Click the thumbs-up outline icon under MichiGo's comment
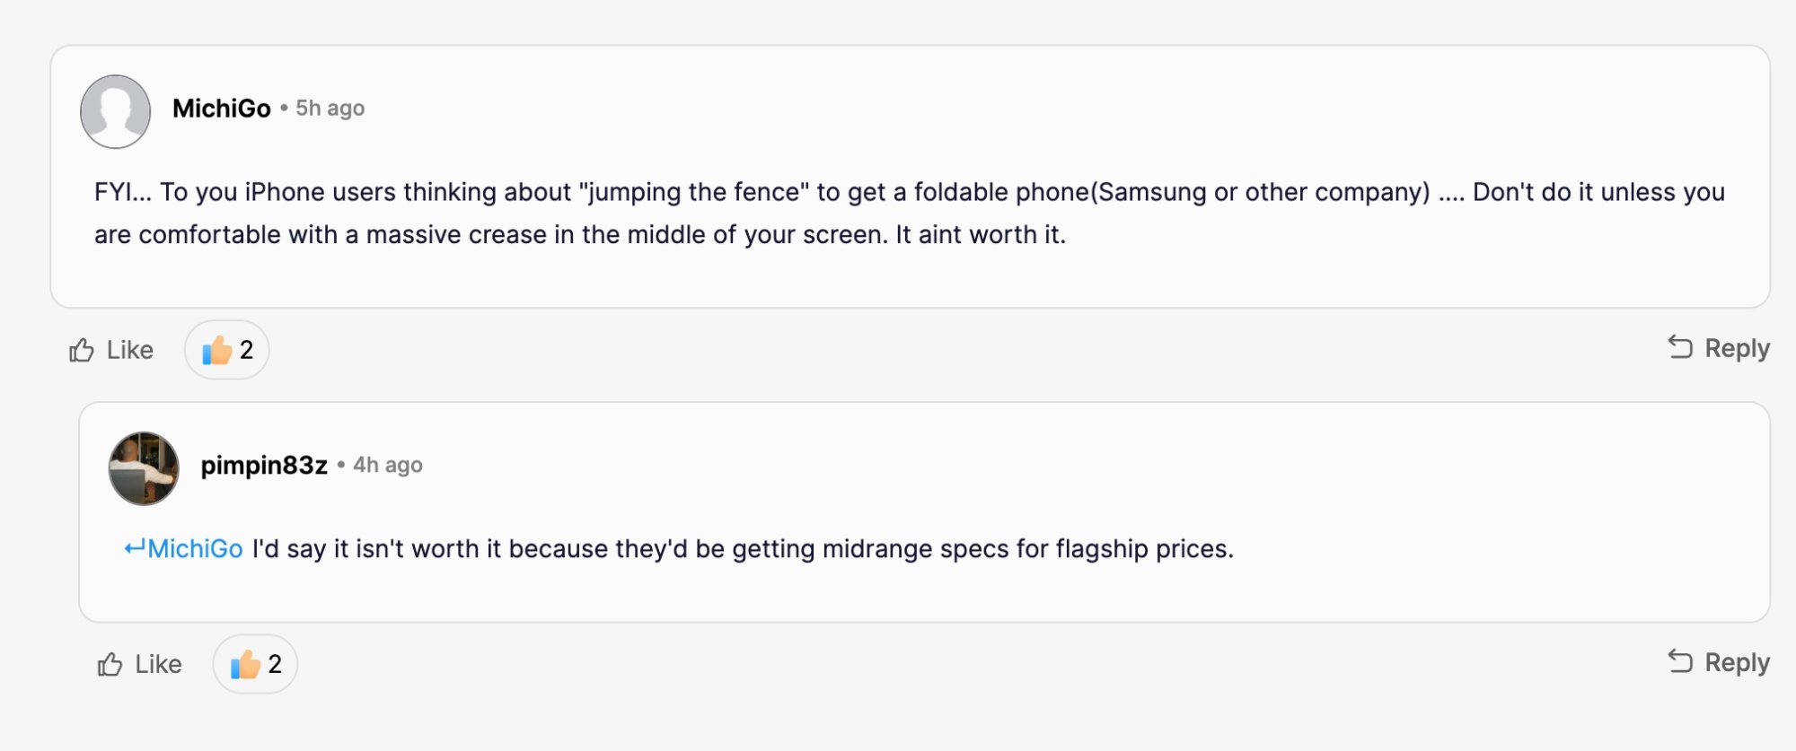 [82, 350]
